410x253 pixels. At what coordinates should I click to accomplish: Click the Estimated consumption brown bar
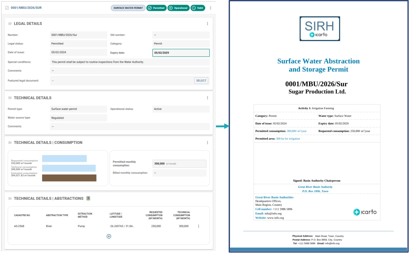point(69,178)
